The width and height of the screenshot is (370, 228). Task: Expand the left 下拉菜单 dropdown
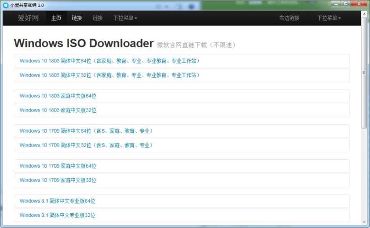pos(125,18)
